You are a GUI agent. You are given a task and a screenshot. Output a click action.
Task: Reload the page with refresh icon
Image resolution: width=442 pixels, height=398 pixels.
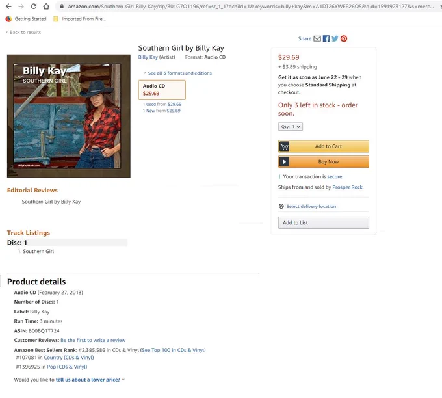tap(34, 7)
